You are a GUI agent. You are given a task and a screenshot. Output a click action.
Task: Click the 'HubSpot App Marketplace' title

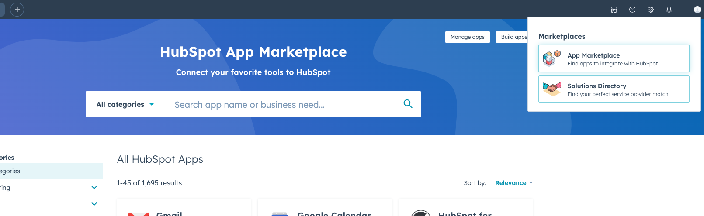click(253, 52)
